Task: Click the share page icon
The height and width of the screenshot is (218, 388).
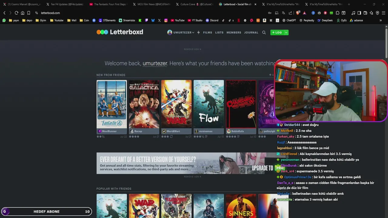Action: click(290, 13)
